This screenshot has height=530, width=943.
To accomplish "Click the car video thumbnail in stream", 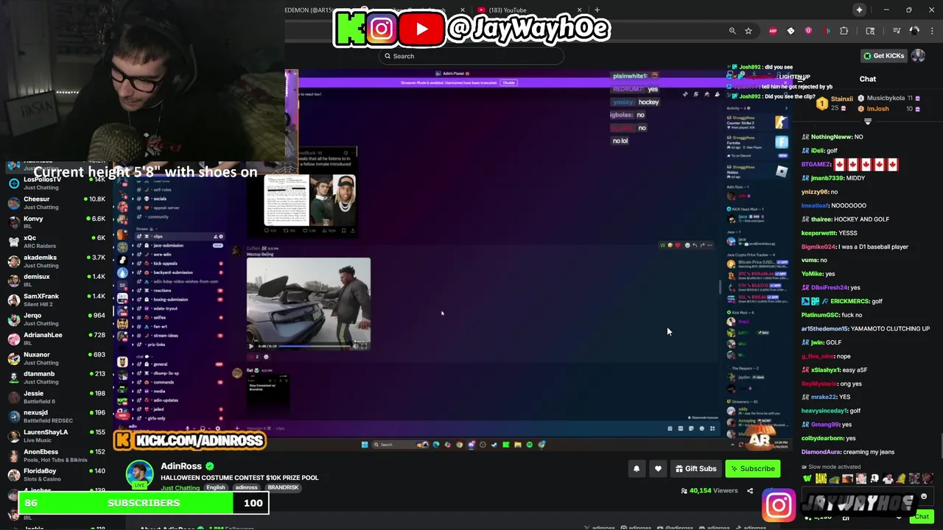I will coord(308,303).
